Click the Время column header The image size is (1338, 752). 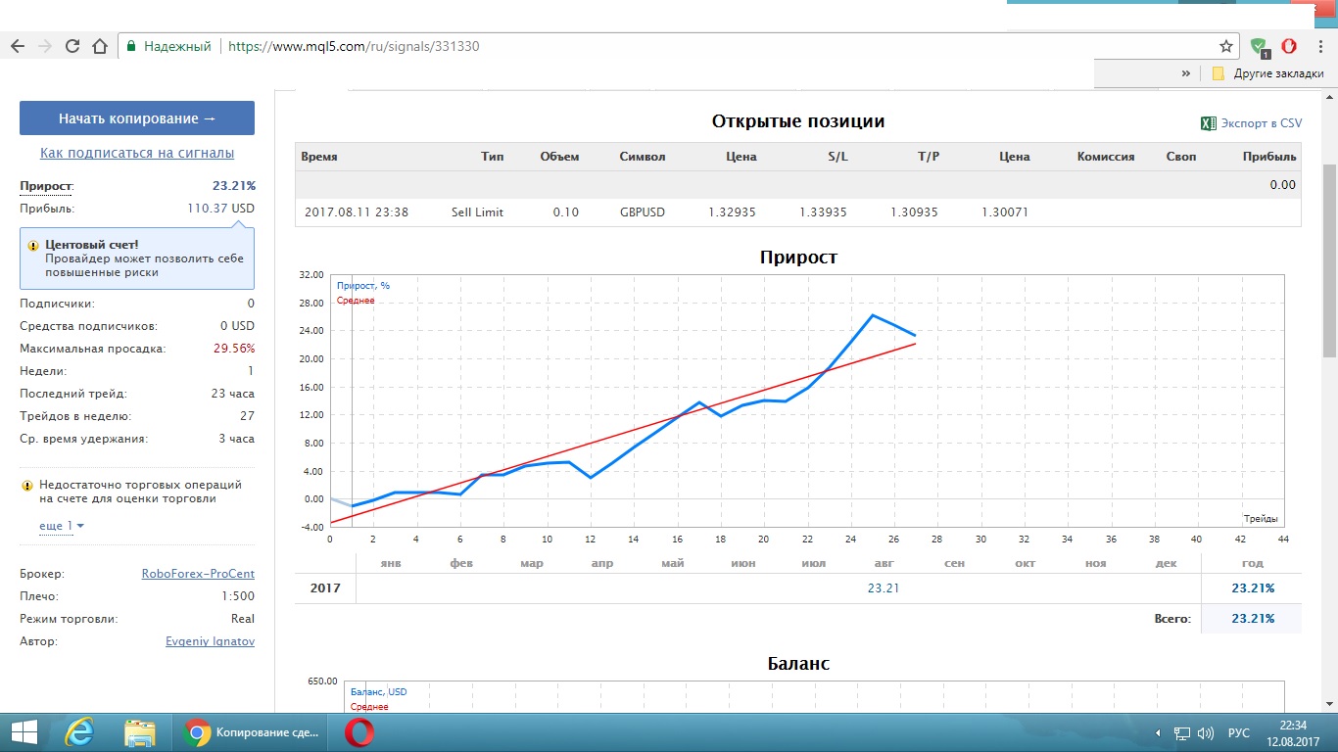click(319, 157)
